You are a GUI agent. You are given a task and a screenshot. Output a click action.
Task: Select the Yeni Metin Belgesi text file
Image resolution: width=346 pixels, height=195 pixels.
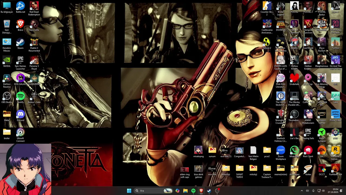(x=253, y=154)
